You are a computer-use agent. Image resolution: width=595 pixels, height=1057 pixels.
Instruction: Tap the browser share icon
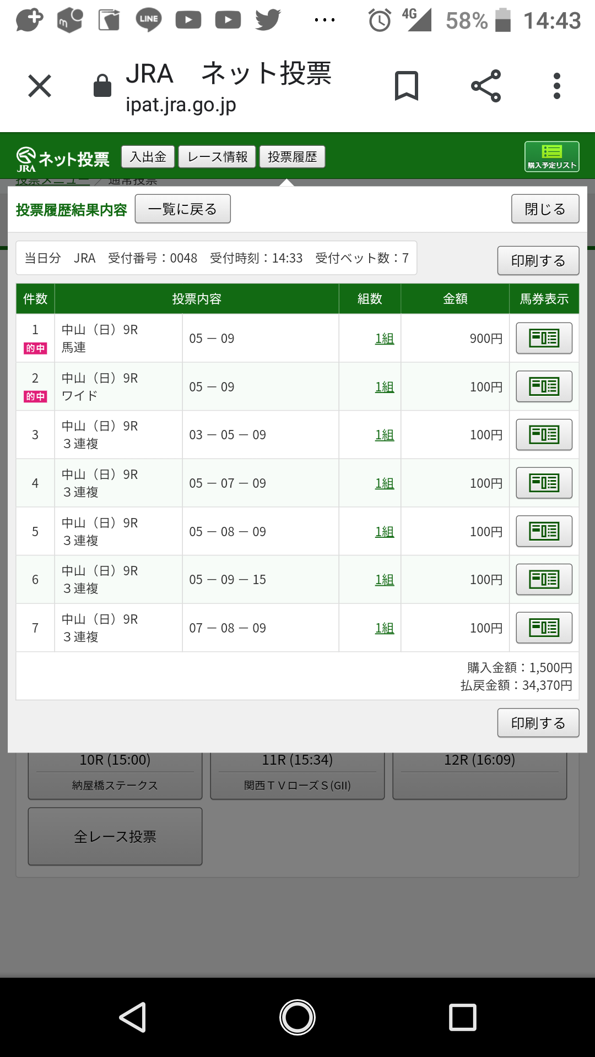coord(486,86)
